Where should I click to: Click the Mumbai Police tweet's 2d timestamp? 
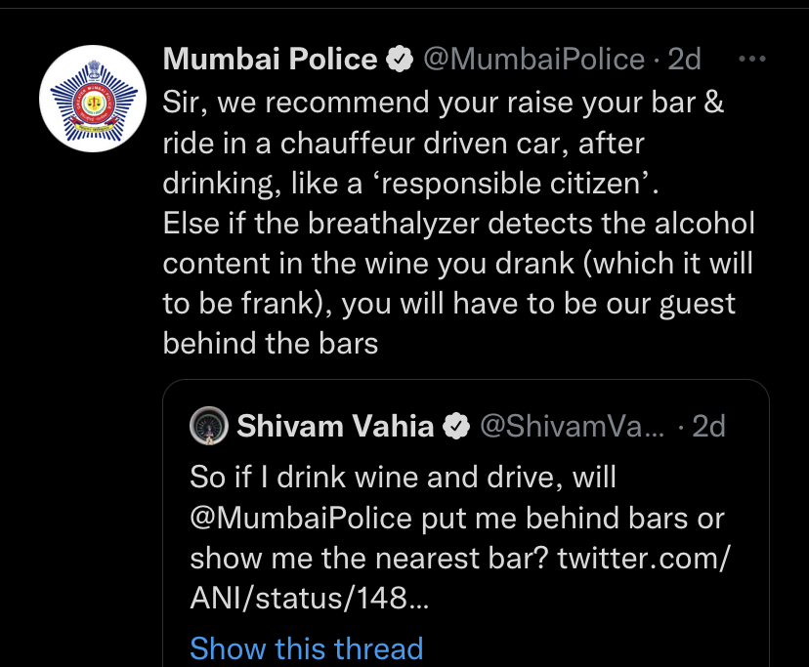684,60
